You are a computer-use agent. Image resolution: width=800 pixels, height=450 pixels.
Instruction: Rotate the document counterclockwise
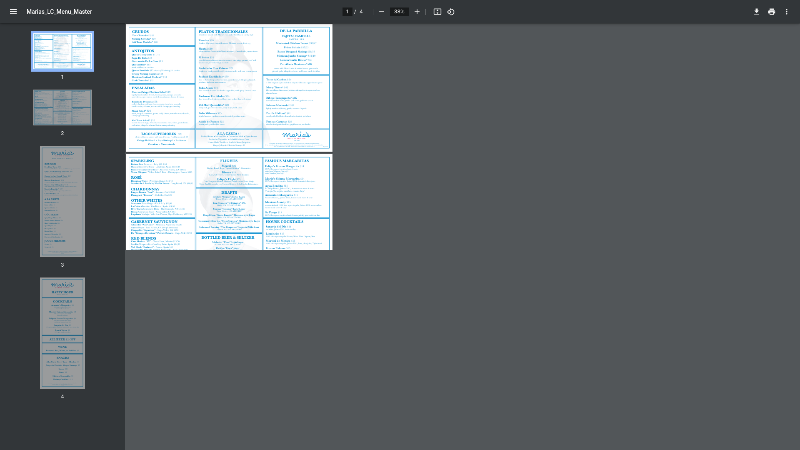(x=451, y=12)
